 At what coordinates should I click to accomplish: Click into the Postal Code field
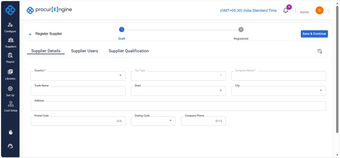click(78, 121)
